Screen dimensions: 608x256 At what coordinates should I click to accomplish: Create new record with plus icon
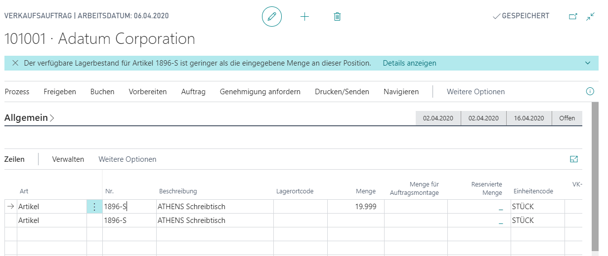tap(304, 16)
